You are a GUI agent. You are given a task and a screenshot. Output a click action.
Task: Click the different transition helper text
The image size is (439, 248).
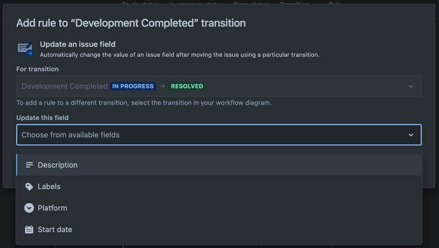pos(144,103)
